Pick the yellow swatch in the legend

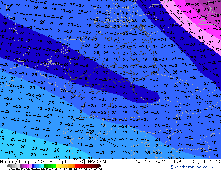[x=57, y=165]
